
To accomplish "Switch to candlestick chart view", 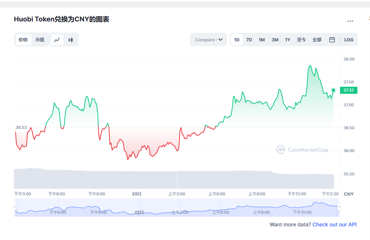I will pyautogui.click(x=71, y=40).
